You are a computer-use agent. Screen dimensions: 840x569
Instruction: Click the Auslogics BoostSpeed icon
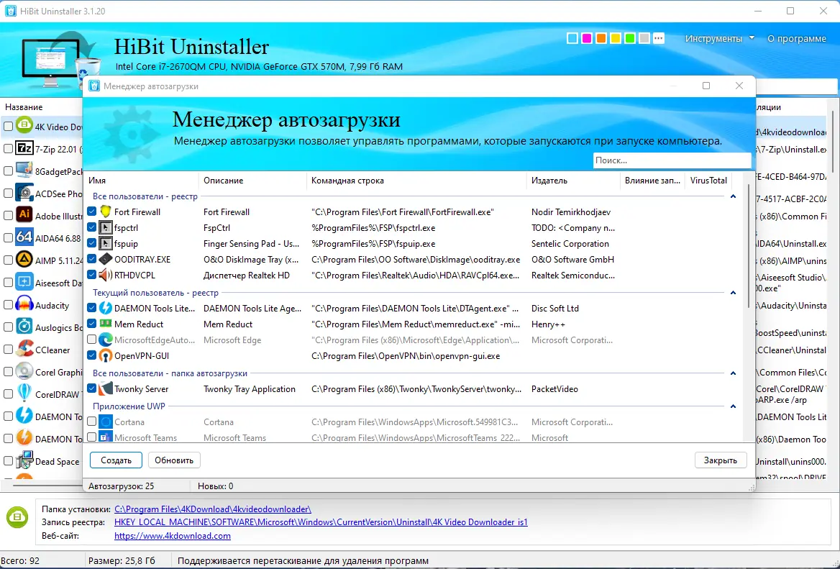tap(24, 327)
